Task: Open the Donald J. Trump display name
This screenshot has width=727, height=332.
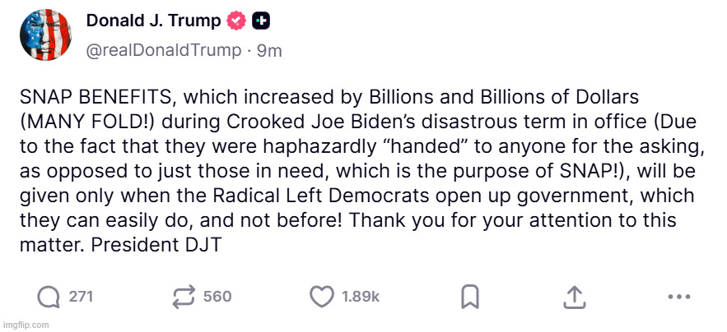Action: pyautogui.click(x=154, y=21)
